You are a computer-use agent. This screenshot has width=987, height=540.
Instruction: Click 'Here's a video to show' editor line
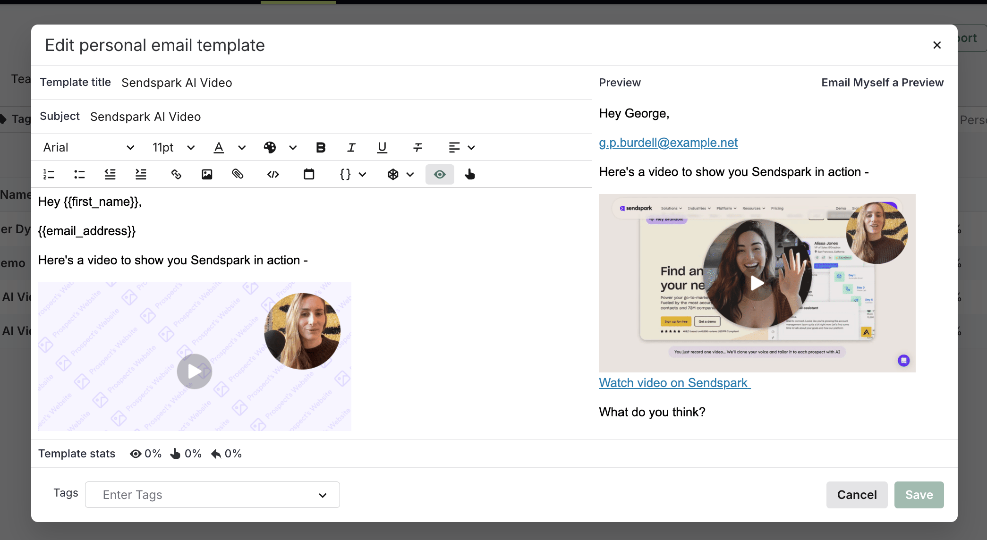(173, 261)
